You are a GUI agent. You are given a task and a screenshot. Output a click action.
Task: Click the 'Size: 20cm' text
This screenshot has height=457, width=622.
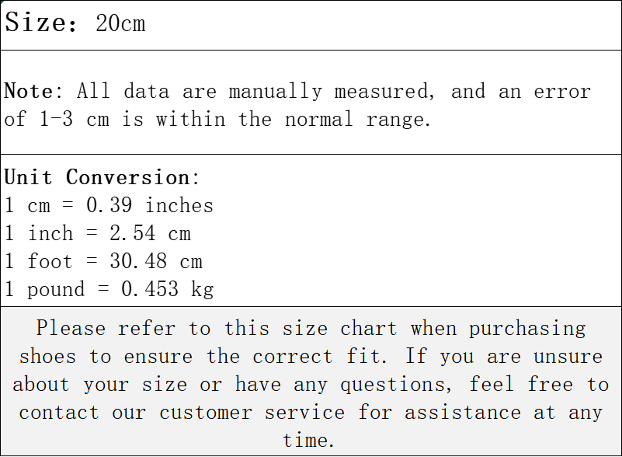[x=75, y=23]
